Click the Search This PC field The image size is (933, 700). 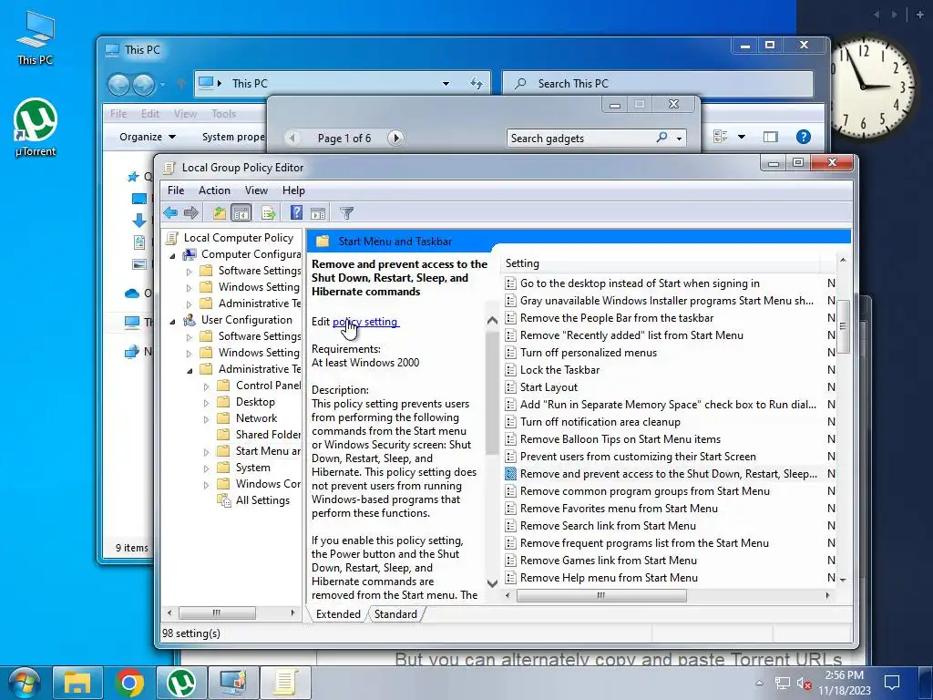click(658, 83)
